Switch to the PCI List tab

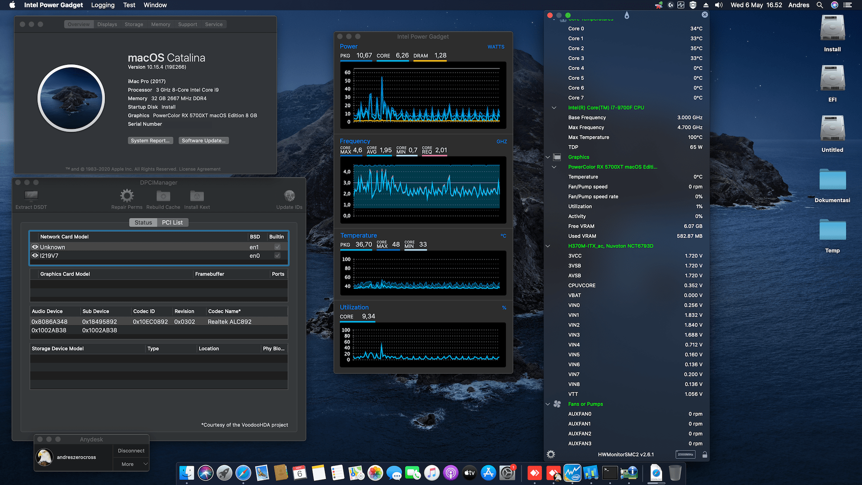tap(173, 222)
